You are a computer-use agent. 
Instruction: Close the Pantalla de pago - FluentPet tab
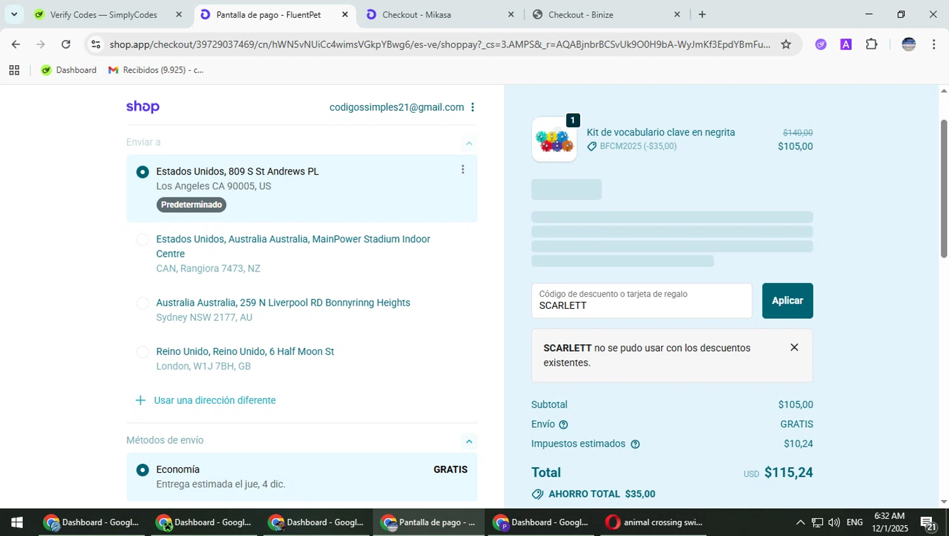(x=345, y=15)
